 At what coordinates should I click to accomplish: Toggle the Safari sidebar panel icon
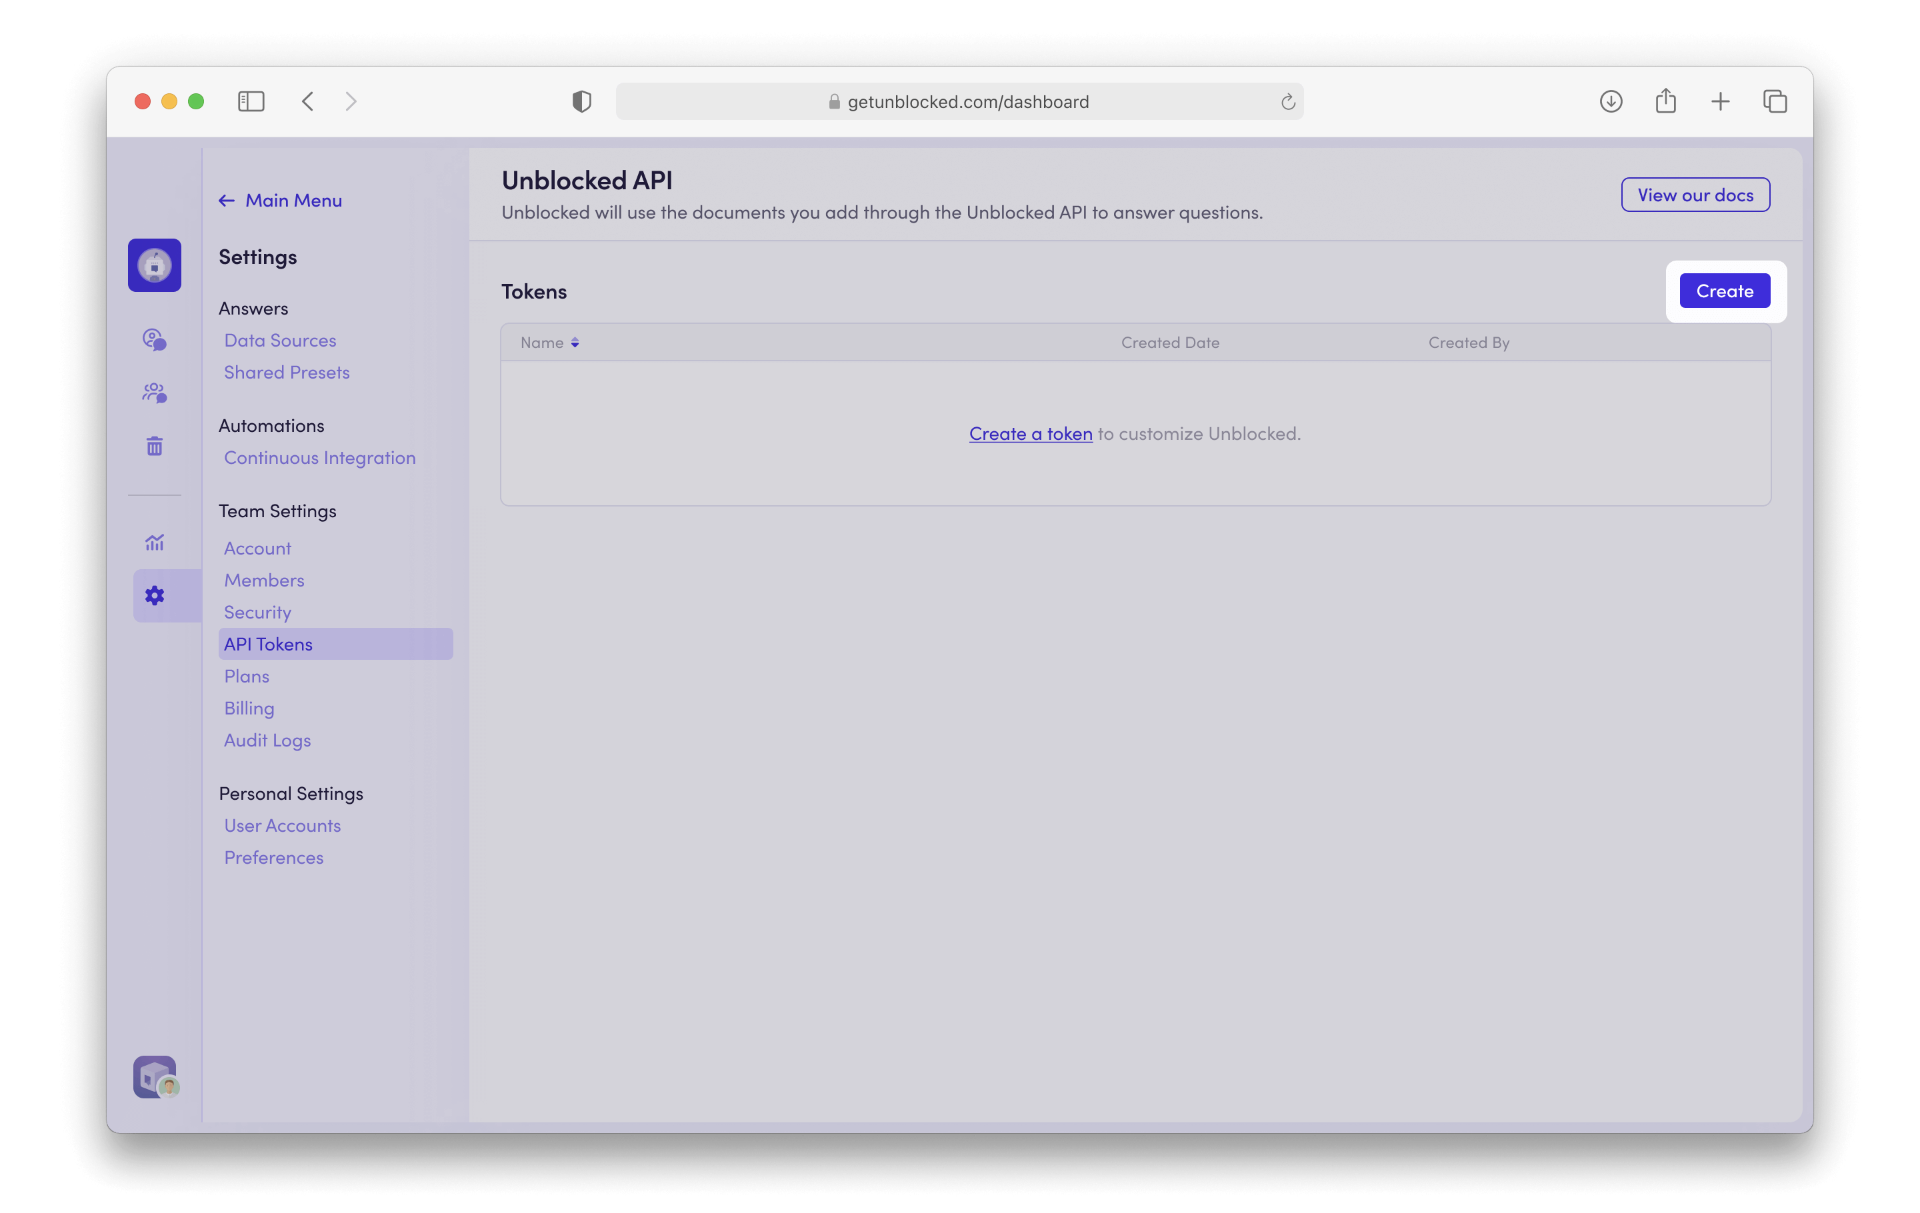[x=251, y=101]
